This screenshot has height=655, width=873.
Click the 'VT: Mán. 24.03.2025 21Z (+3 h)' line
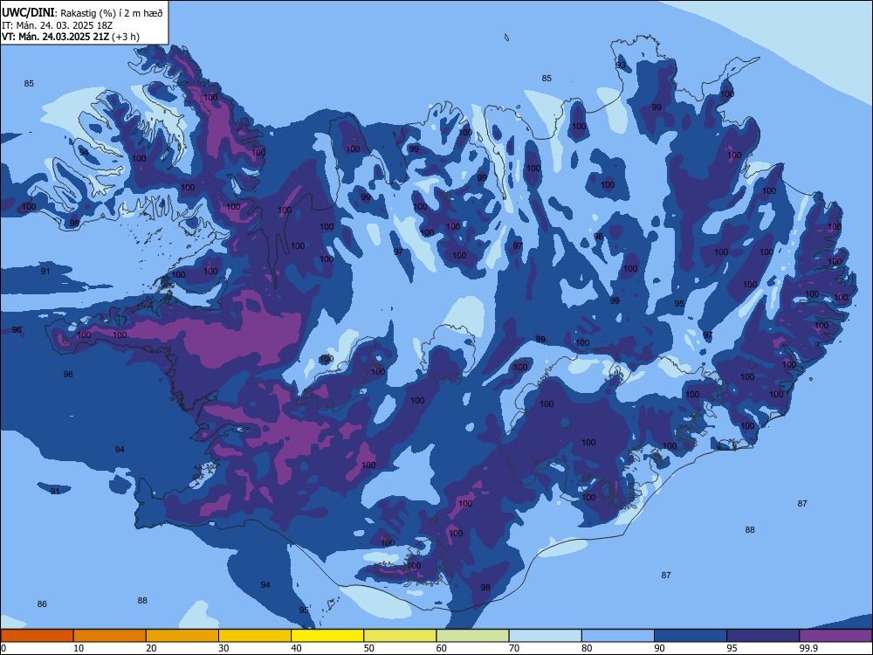(x=71, y=37)
